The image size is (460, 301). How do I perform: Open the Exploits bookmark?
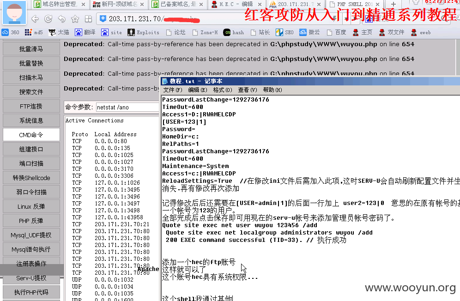[x=143, y=32]
